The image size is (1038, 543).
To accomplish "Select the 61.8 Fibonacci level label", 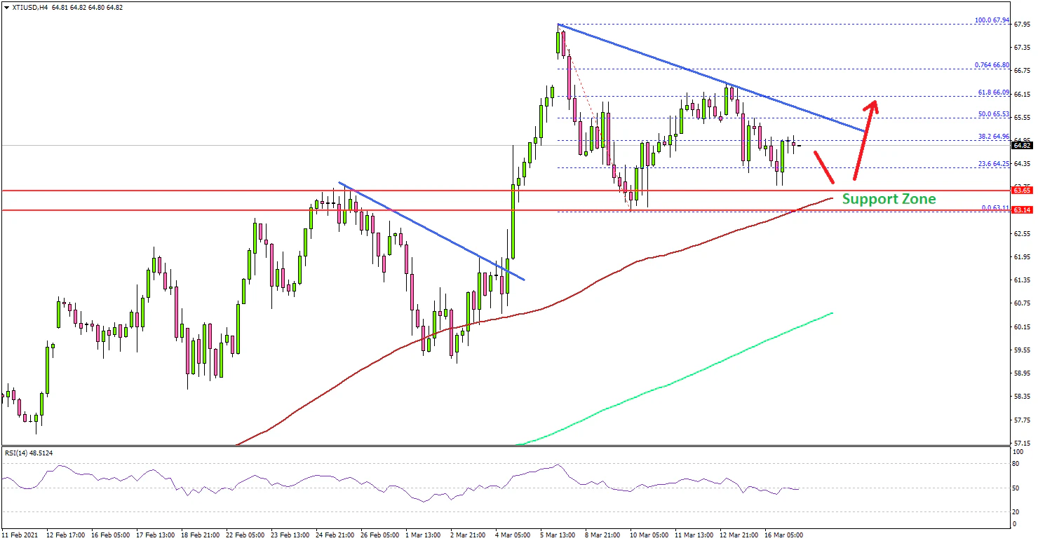I will click(x=992, y=92).
